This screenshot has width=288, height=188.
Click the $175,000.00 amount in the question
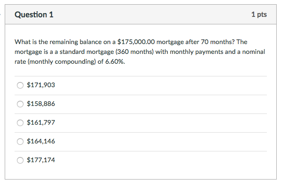[136, 42]
